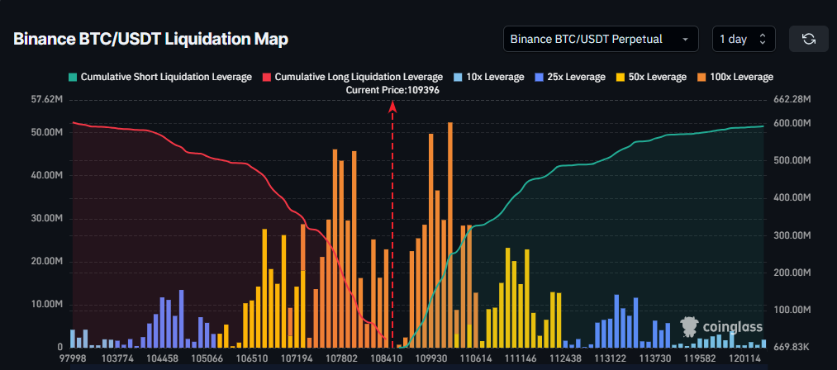Click the 109930 x-axis price label
The height and width of the screenshot is (370, 837).
click(x=433, y=358)
